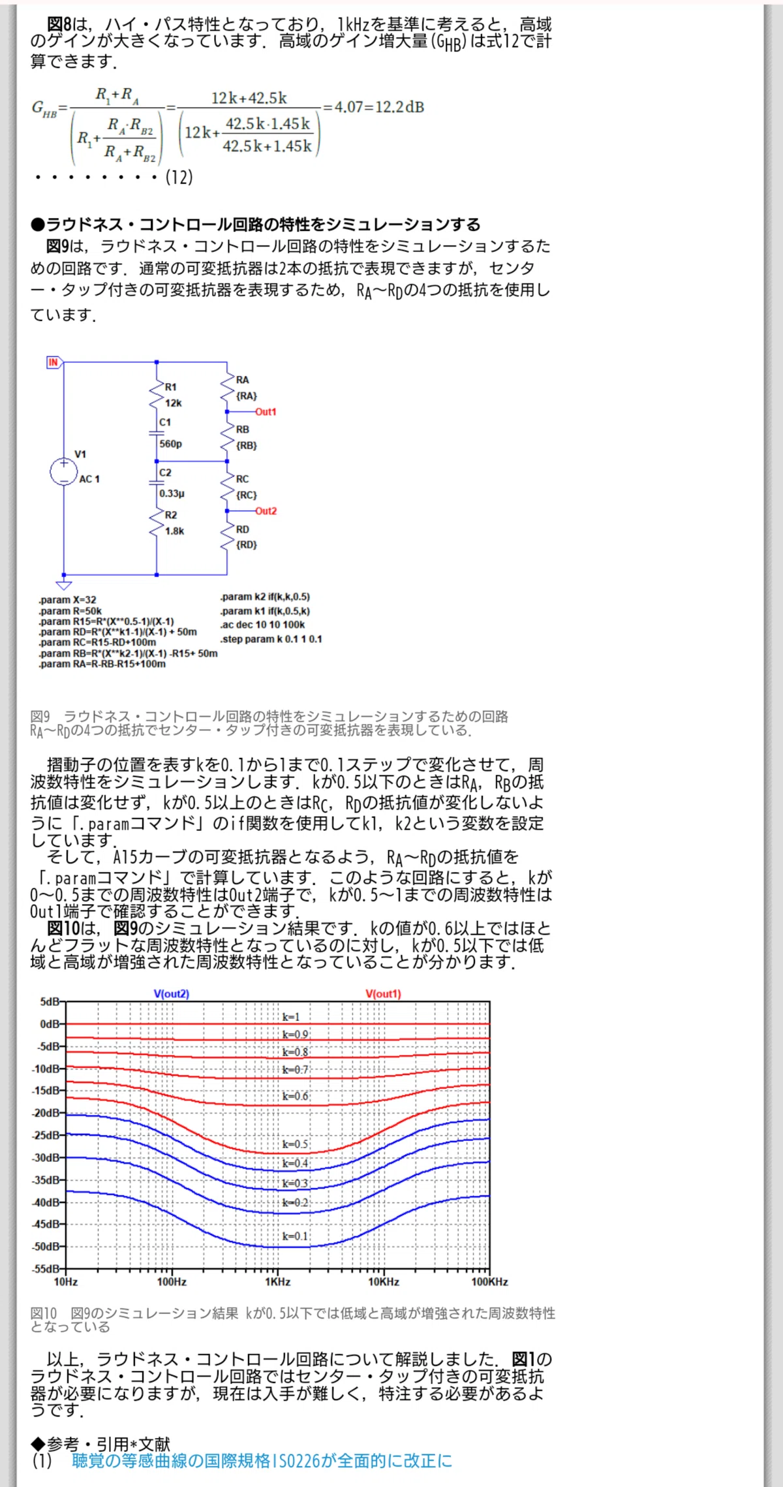The width and height of the screenshot is (783, 1487).
Task: Click the 'V(out2)' blue trace label
Action: pyautogui.click(x=172, y=994)
